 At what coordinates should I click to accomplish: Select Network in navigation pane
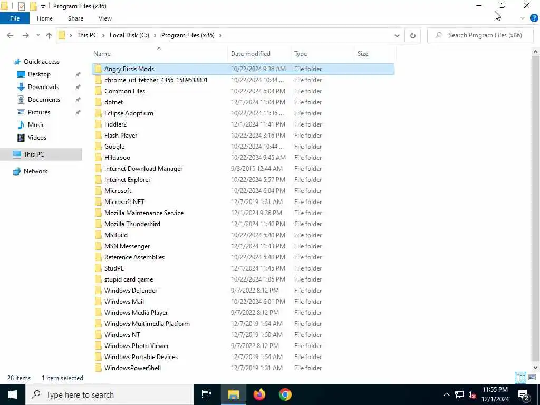(x=35, y=171)
